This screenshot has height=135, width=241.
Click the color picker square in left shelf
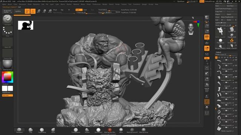tap(8, 77)
